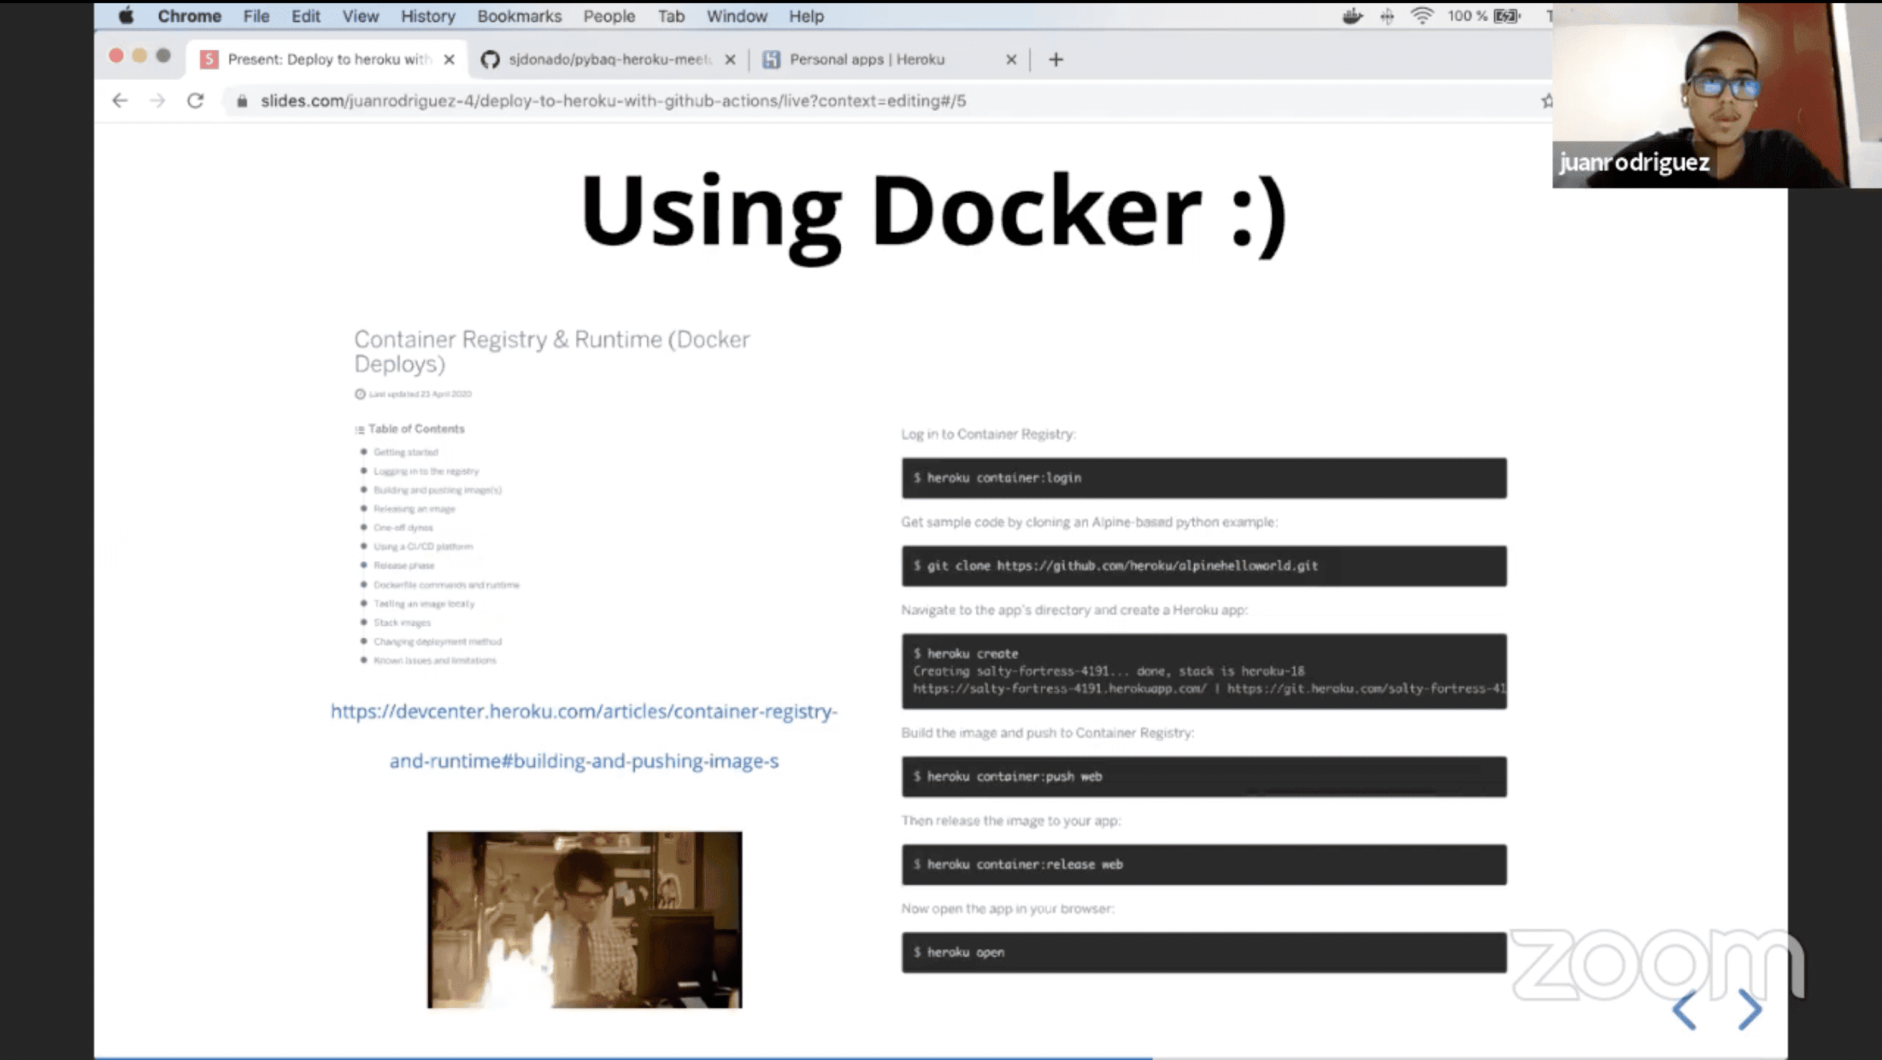Click 'Known issues and limitations' entry
The height and width of the screenshot is (1060, 1882).
pyautogui.click(x=434, y=661)
